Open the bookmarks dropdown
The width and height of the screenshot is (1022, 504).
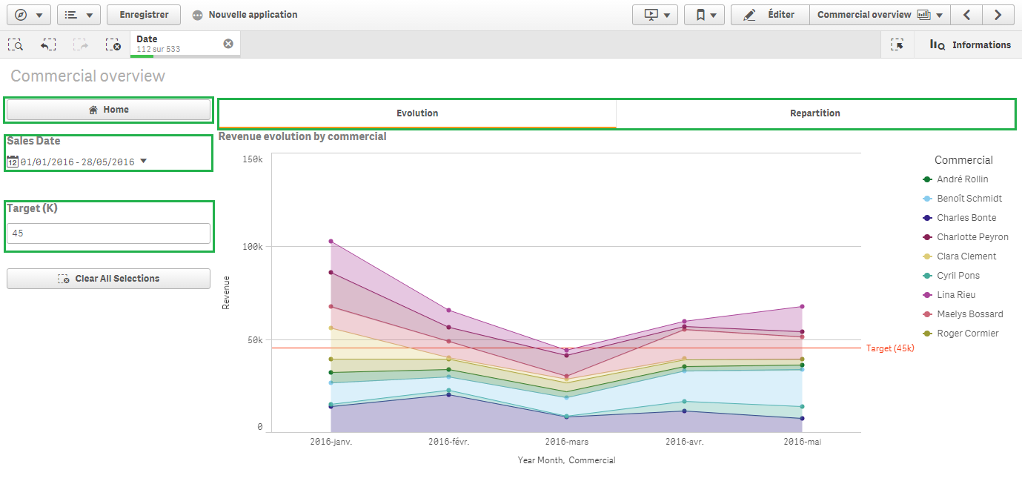tap(704, 15)
